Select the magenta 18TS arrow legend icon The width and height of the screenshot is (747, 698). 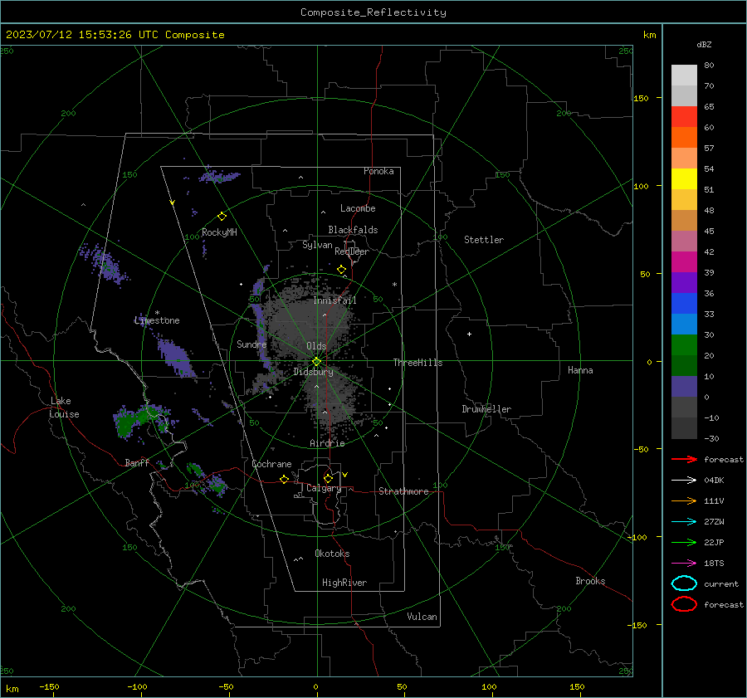pos(684,564)
